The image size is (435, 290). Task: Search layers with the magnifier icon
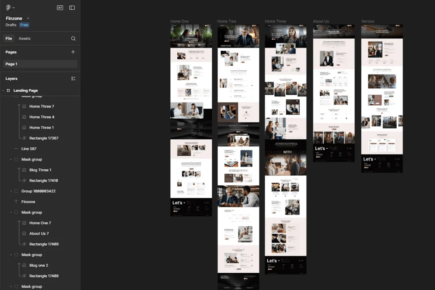[73, 39]
